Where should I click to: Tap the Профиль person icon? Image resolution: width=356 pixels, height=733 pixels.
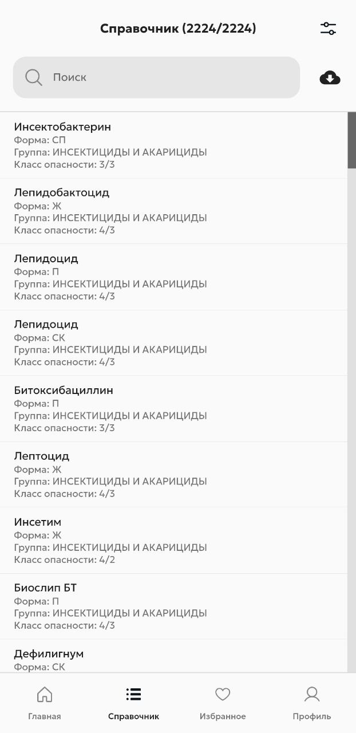click(312, 695)
